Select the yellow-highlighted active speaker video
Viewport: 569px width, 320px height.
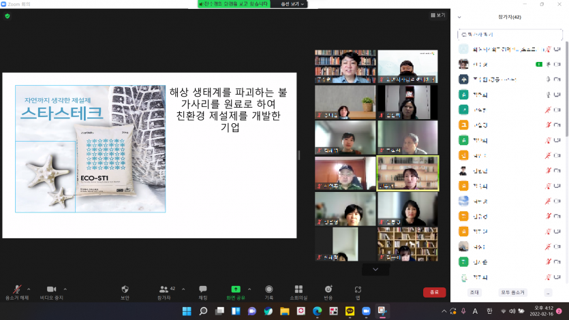click(407, 173)
